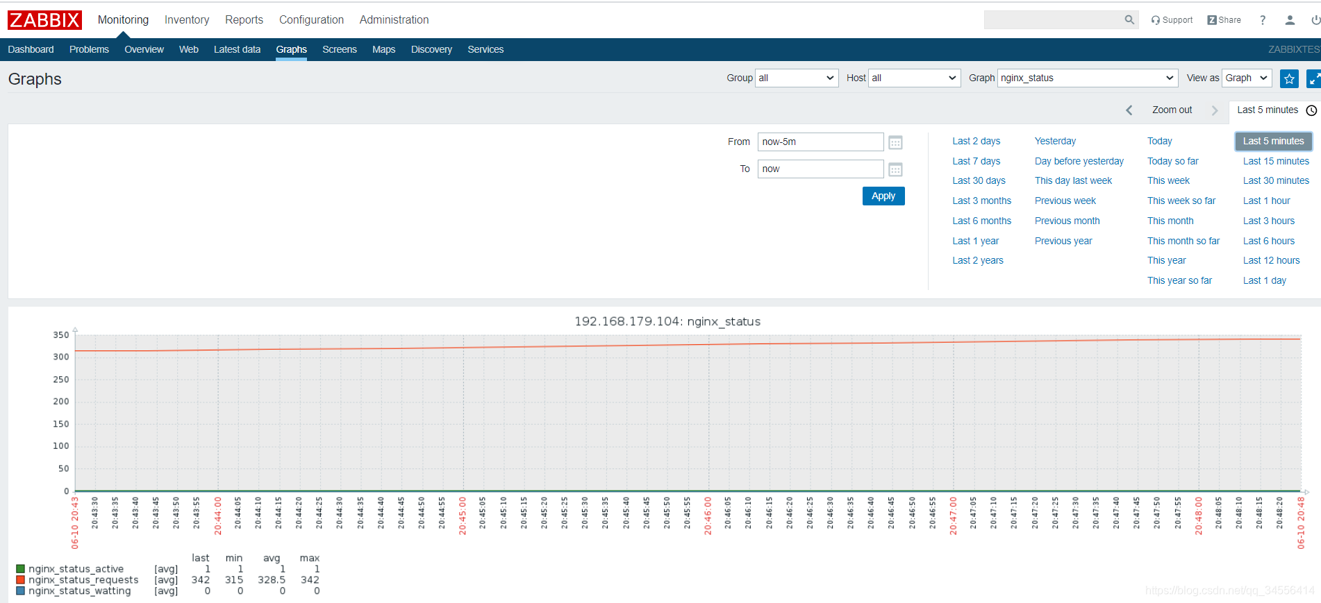Click green nginx_status_active legend swatch
The width and height of the screenshot is (1321, 603).
(20, 569)
